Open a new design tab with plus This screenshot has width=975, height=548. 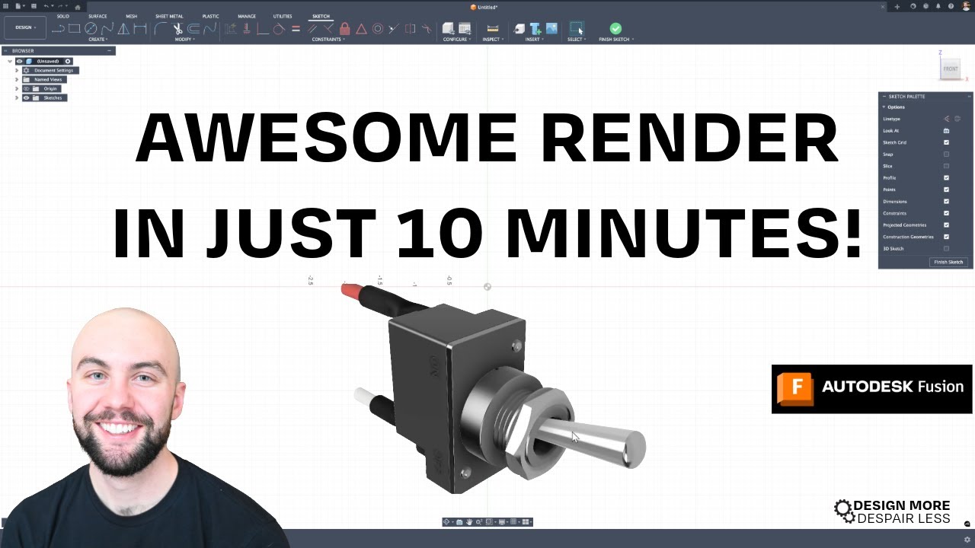pos(897,7)
